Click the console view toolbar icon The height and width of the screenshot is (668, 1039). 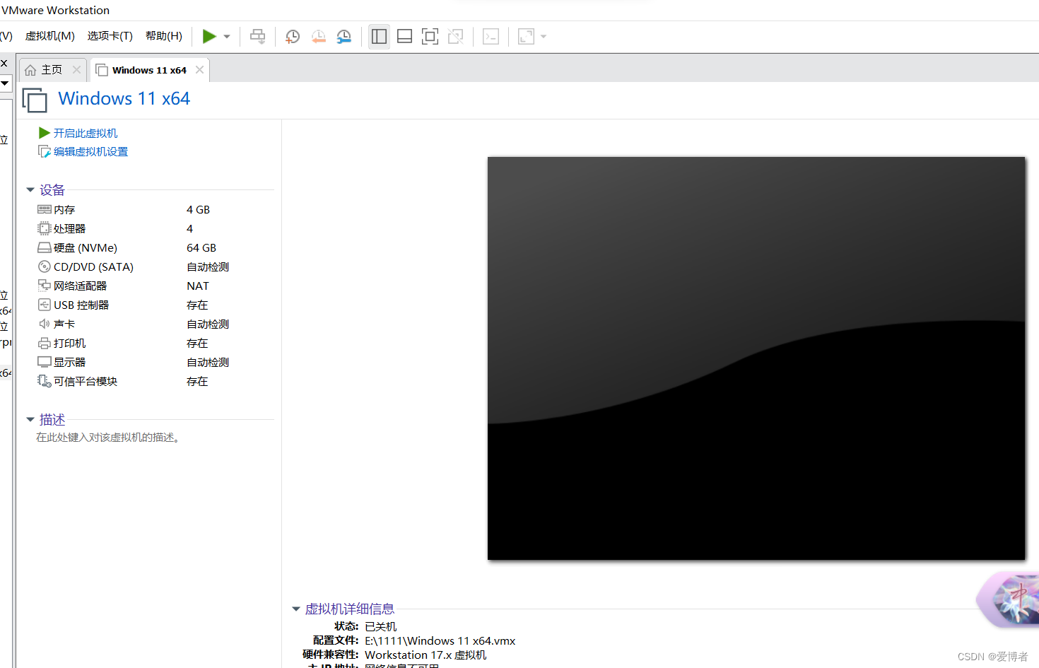click(491, 37)
